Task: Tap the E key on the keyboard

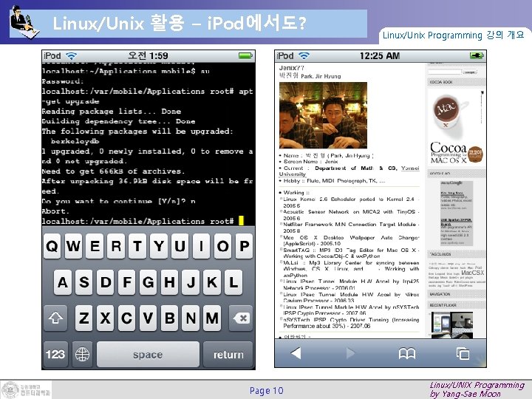Action: coord(95,246)
